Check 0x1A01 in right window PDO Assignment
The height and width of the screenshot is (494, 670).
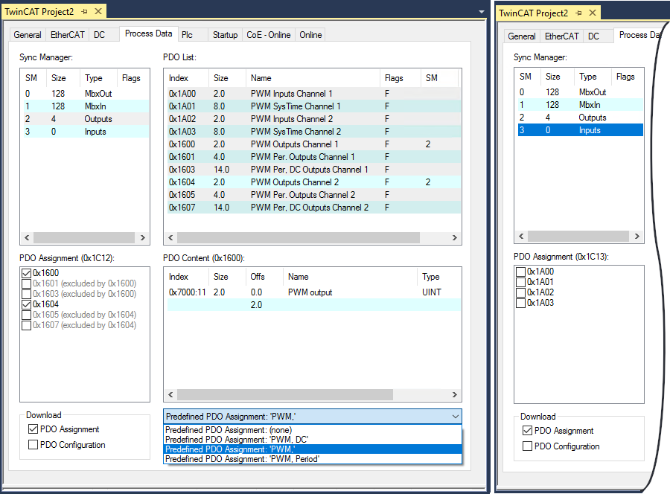[x=520, y=282]
